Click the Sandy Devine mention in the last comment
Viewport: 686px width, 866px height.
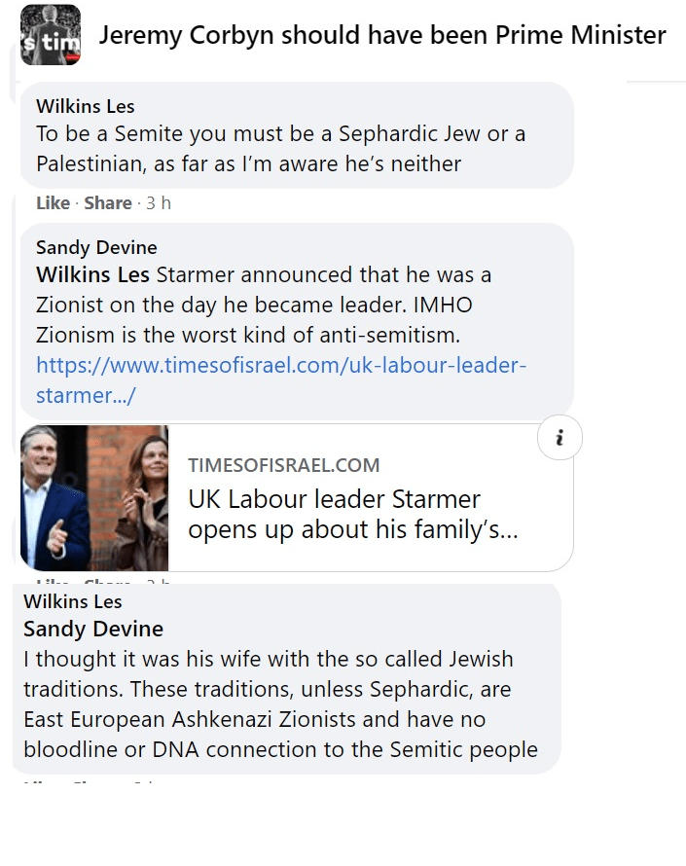93,629
